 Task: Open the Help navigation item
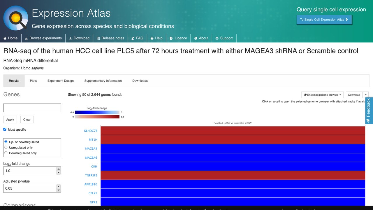click(x=156, y=38)
